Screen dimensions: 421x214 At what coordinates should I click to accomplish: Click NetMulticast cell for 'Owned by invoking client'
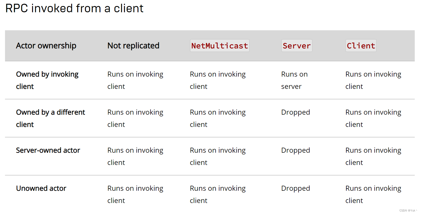click(x=218, y=80)
